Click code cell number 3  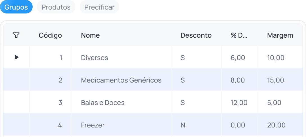click(x=60, y=103)
